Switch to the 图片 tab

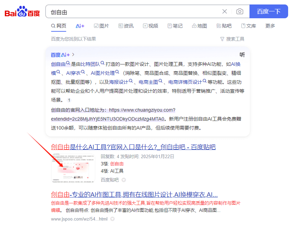[x=101, y=26]
